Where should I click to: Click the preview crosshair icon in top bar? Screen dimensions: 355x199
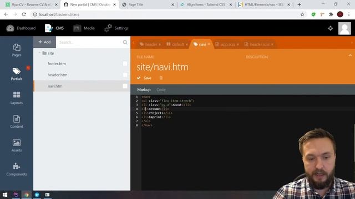pyautogui.click(x=331, y=28)
